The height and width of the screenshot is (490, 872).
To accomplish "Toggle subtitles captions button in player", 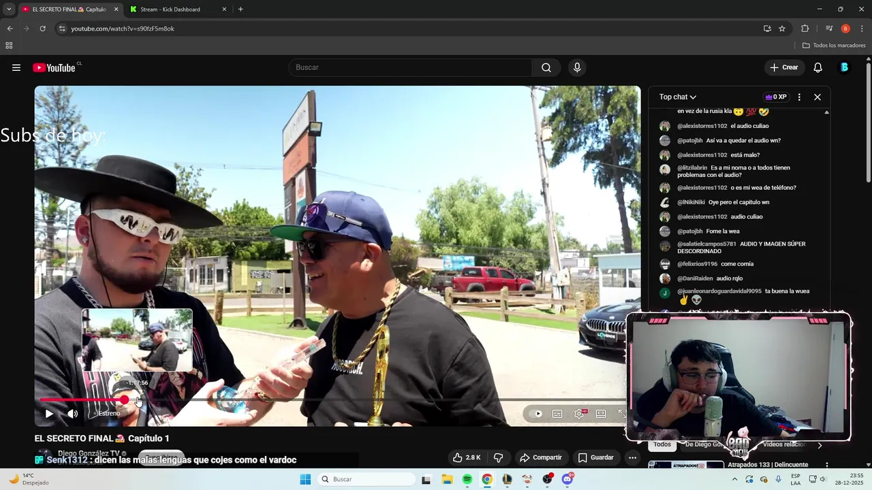I will (557, 414).
